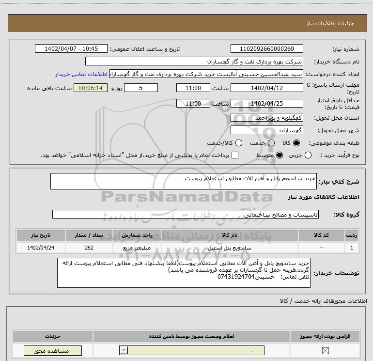This screenshot has height=361, width=373.
Task: Click the کد کالا column header
Action: pyautogui.click(x=321, y=235)
